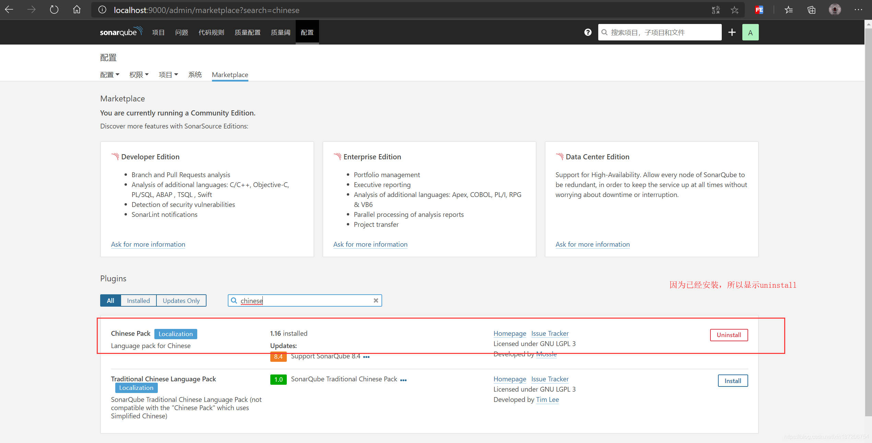
Task: Ask for more information on Enterprise Edition
Action: (x=370, y=244)
